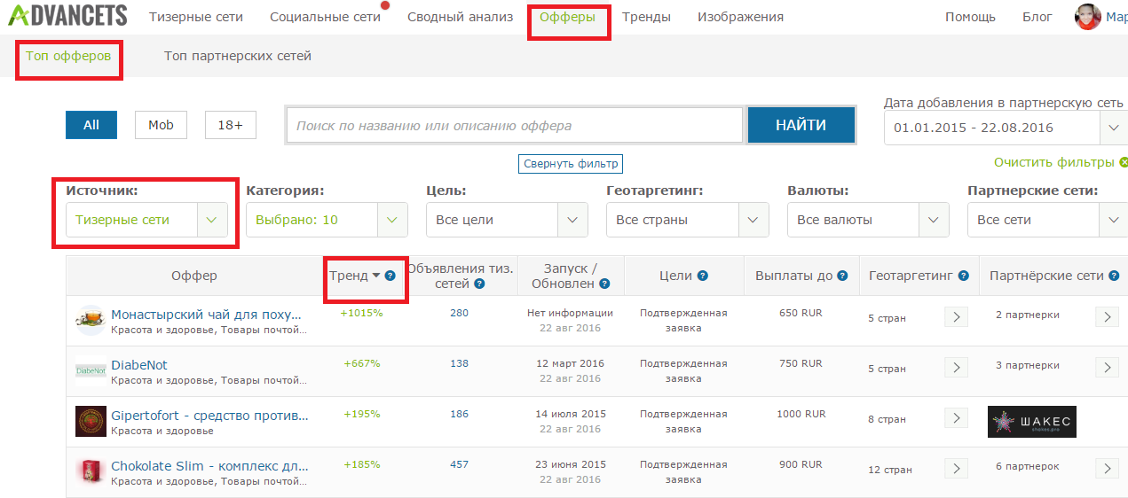The image size is (1128, 498).
Task: Expand geotargeting for Монастырский чай row
Action: 956,316
